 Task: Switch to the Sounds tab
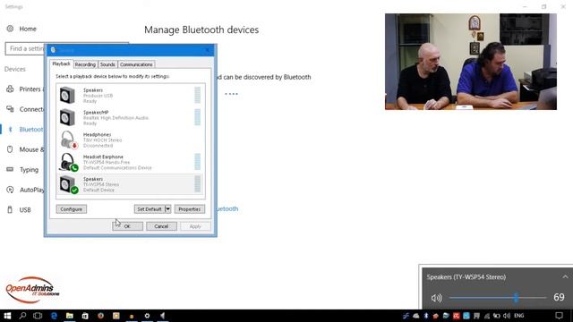(107, 64)
